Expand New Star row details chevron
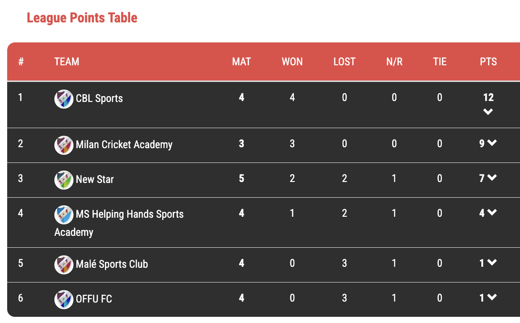 point(492,178)
